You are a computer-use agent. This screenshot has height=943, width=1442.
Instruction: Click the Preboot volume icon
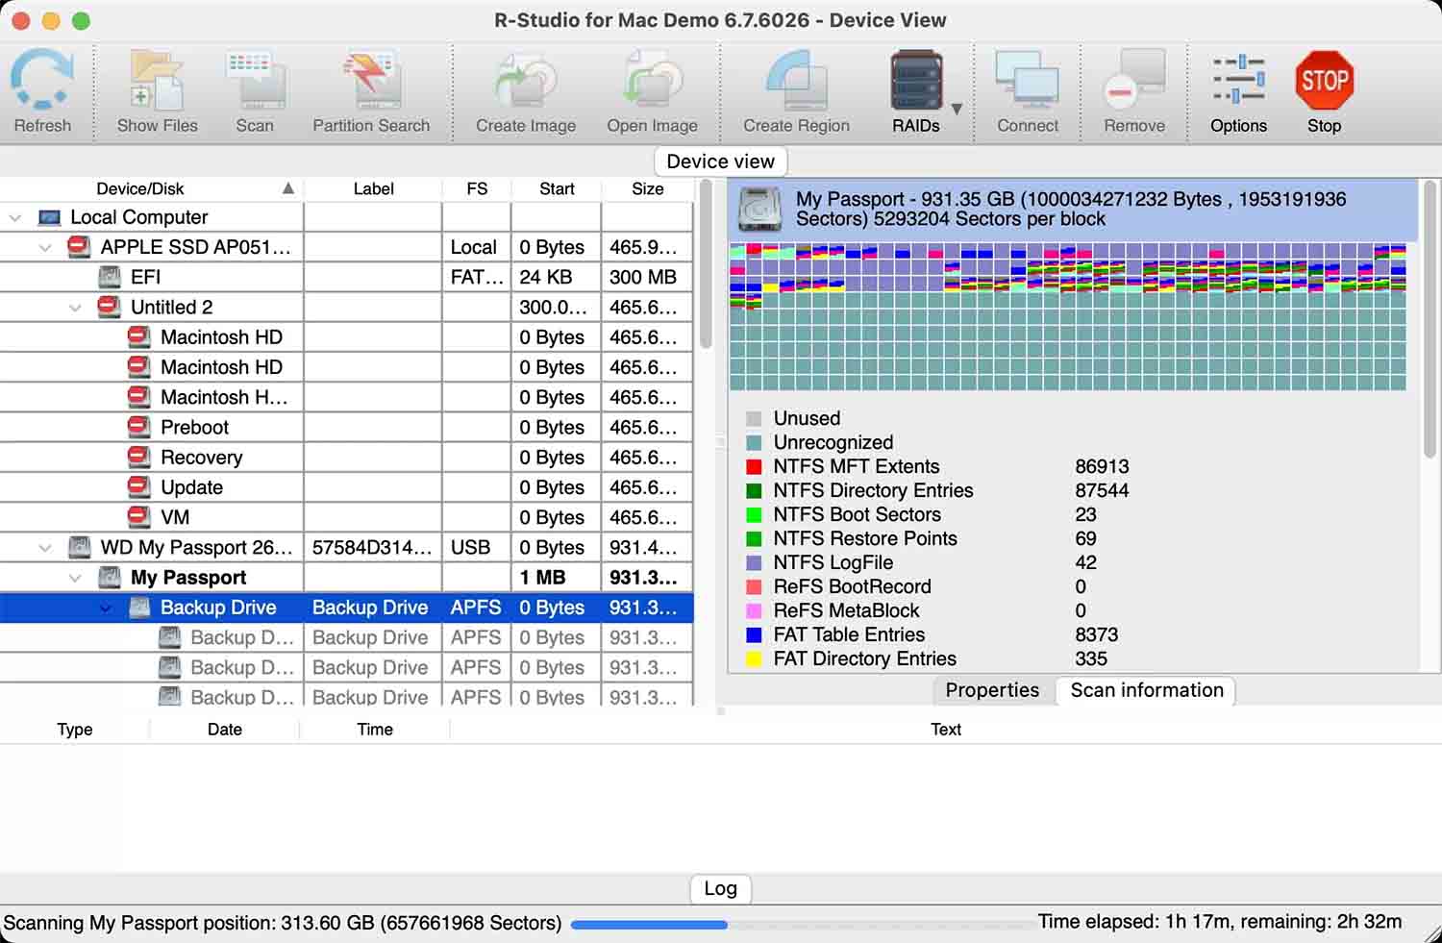click(x=139, y=427)
